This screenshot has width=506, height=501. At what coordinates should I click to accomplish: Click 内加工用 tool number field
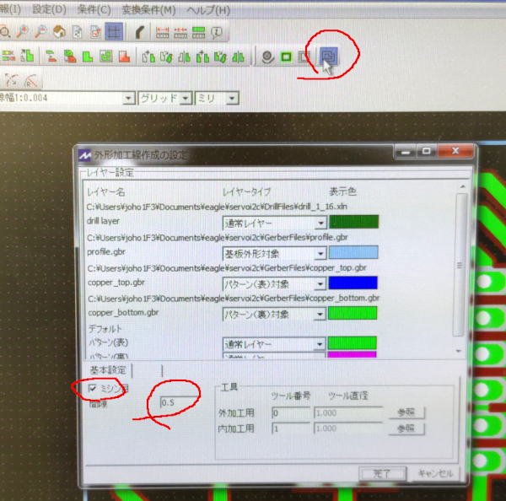pos(291,428)
